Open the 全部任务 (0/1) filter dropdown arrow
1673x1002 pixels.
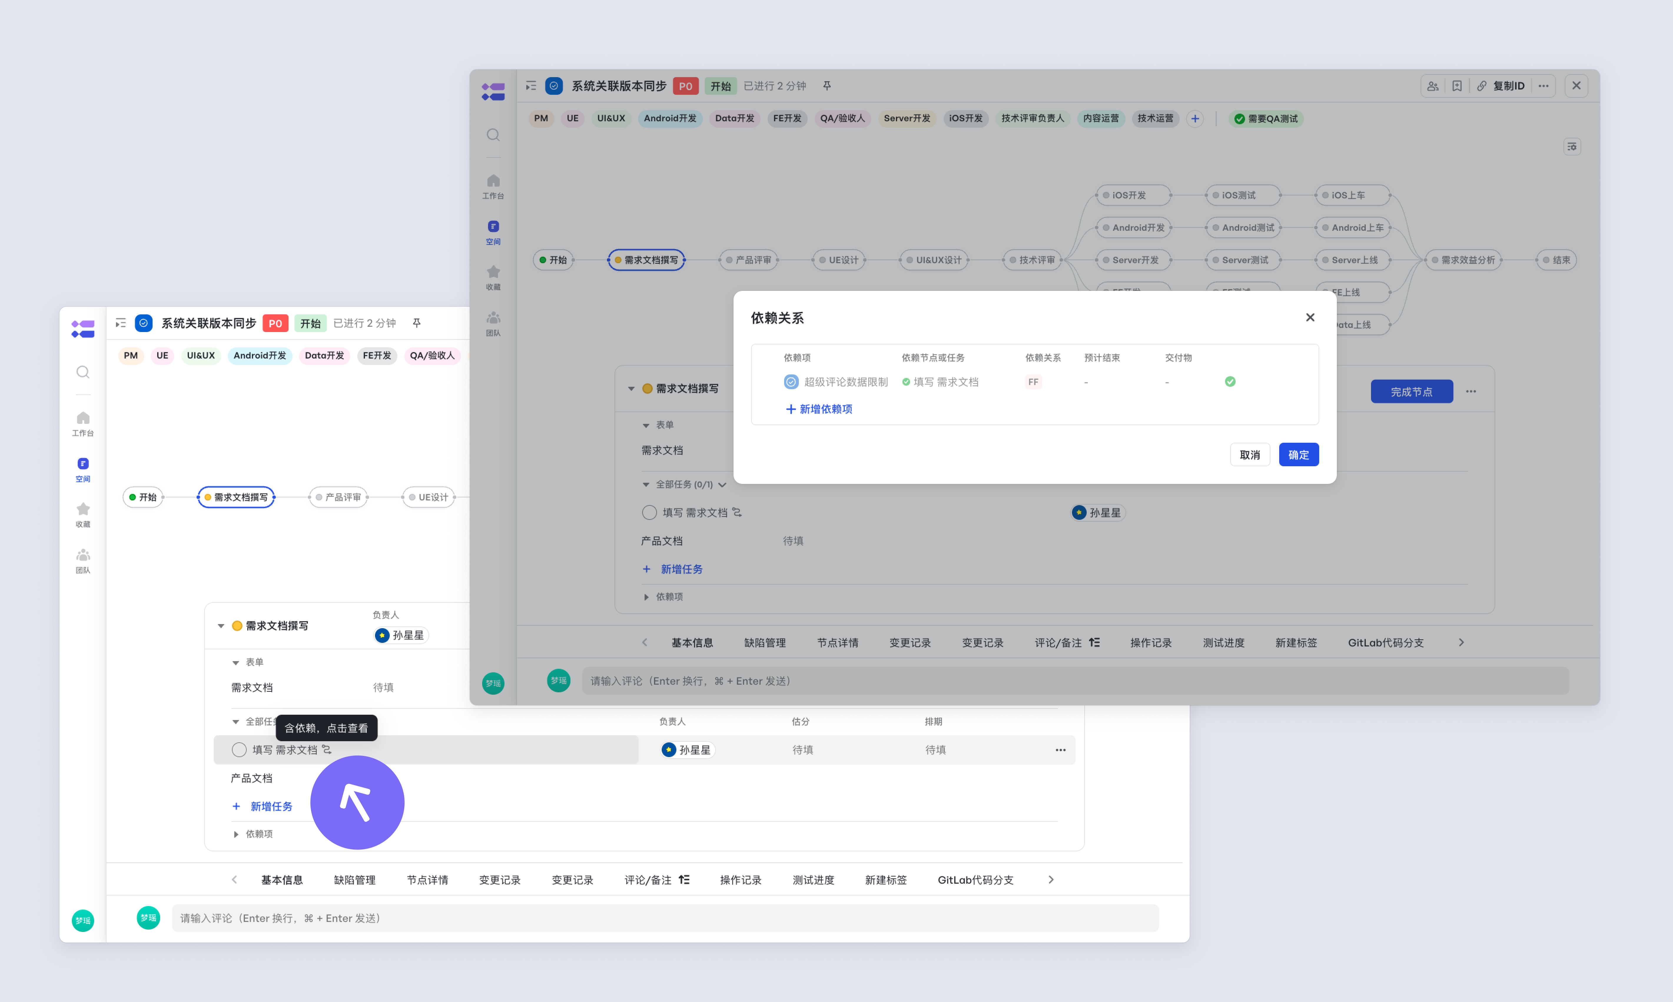click(722, 485)
